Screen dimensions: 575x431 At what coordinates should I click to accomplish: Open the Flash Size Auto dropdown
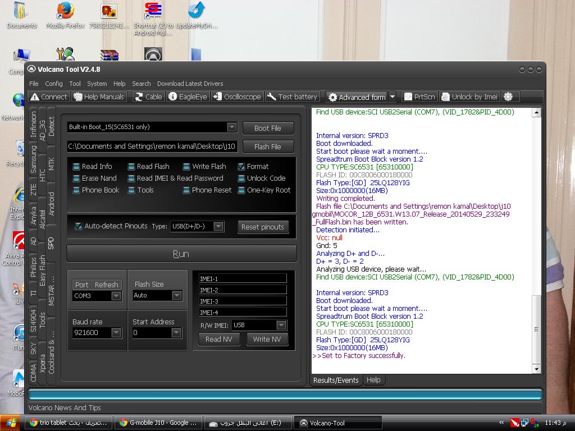tap(177, 295)
